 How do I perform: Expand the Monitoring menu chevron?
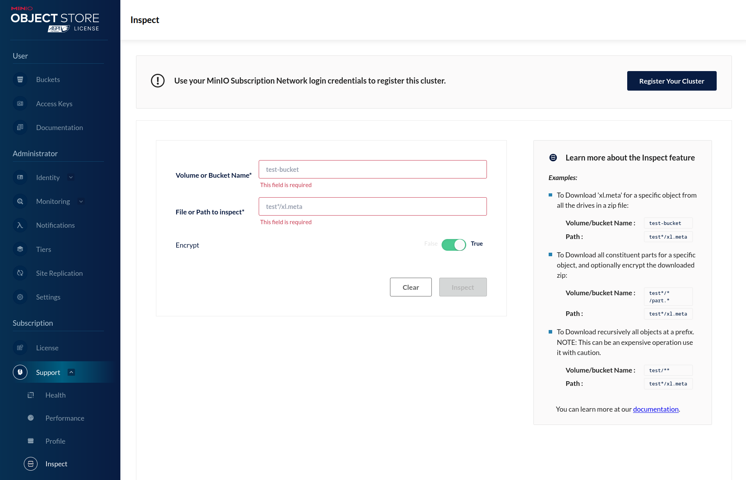tap(81, 202)
